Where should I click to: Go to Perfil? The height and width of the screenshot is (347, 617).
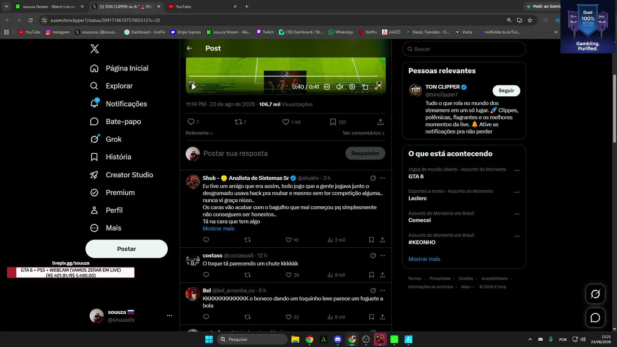pos(107,210)
